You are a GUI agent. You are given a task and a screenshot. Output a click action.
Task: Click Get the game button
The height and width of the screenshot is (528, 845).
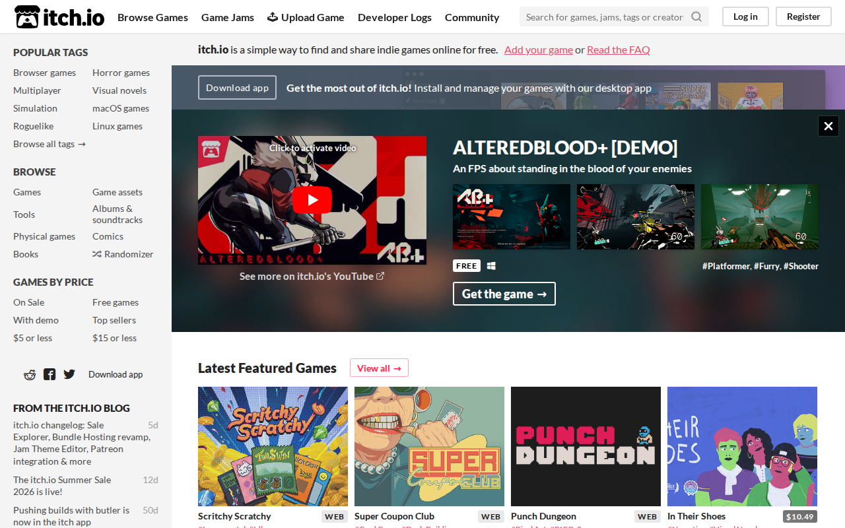[x=504, y=294]
